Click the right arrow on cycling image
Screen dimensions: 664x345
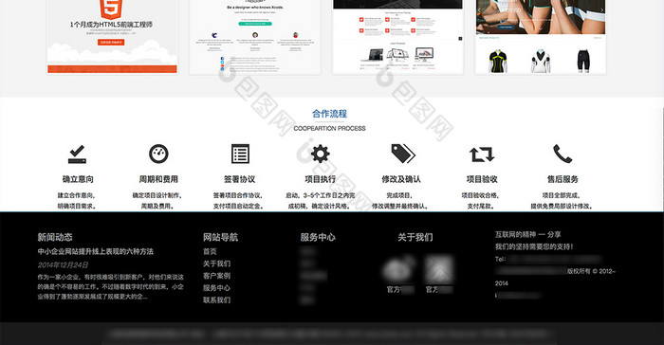coord(601,10)
